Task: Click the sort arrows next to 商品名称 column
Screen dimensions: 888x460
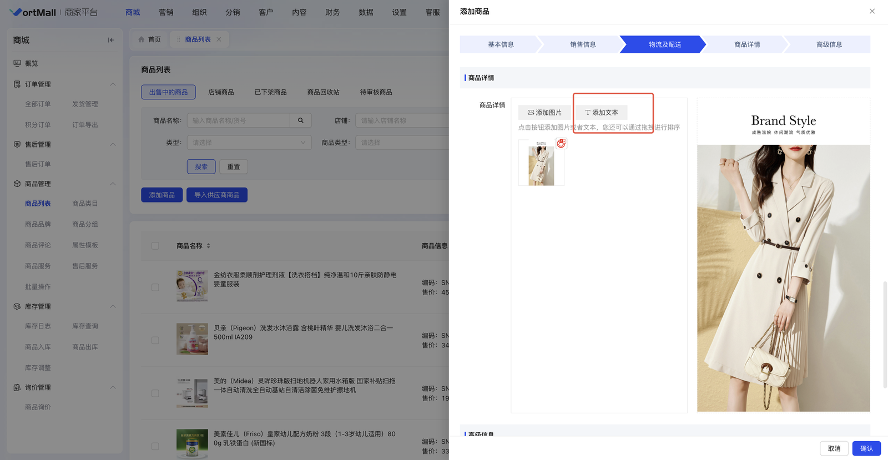Action: 209,246
